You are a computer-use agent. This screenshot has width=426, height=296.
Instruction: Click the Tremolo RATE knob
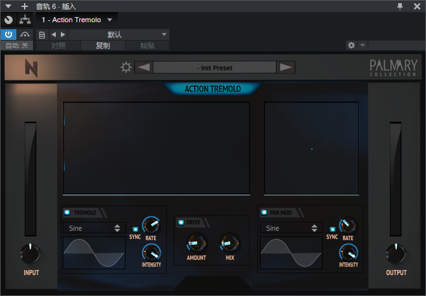click(151, 225)
